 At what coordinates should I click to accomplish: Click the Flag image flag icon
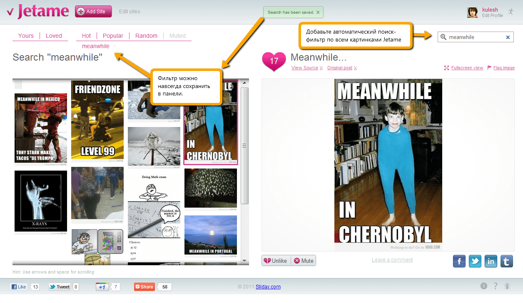tap(489, 68)
